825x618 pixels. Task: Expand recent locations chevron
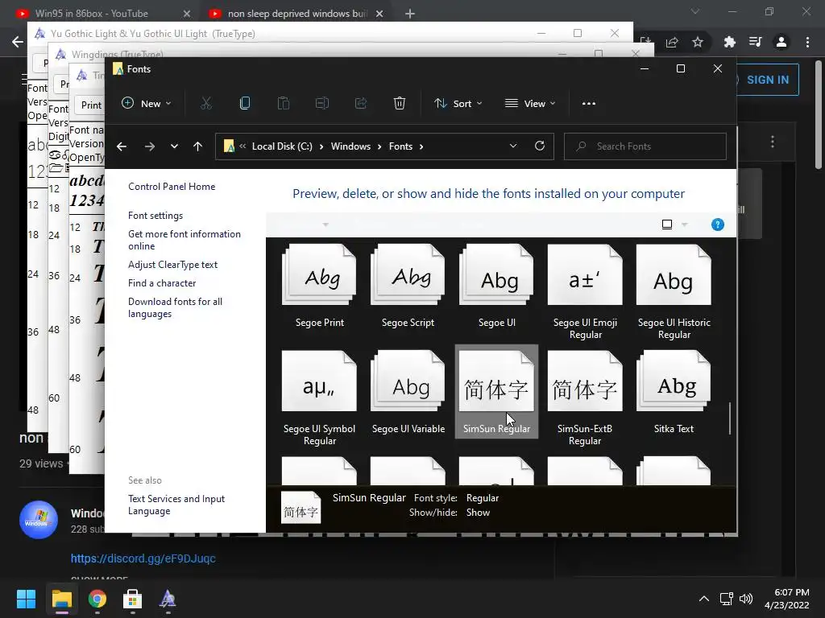click(x=174, y=146)
